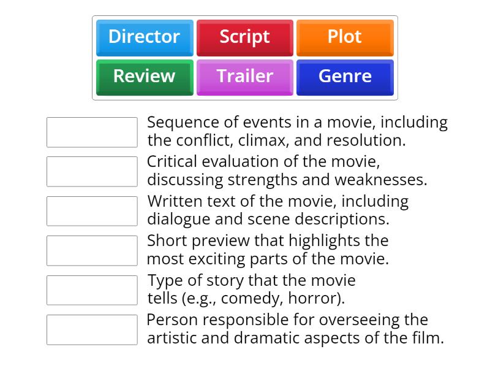
Task: Click the answer box beside the short preview definition
Action: pyautogui.click(x=91, y=250)
